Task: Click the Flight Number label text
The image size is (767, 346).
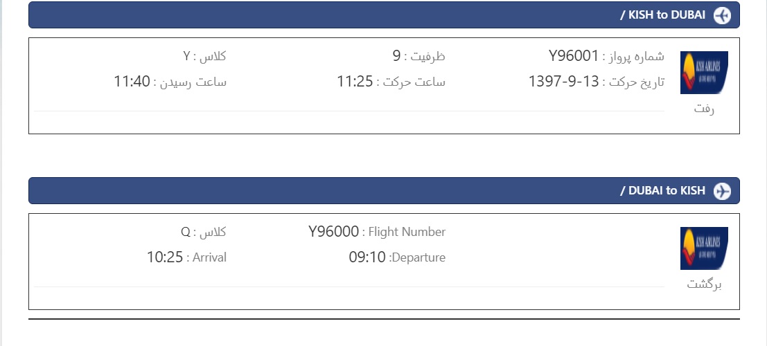Action: pos(407,232)
